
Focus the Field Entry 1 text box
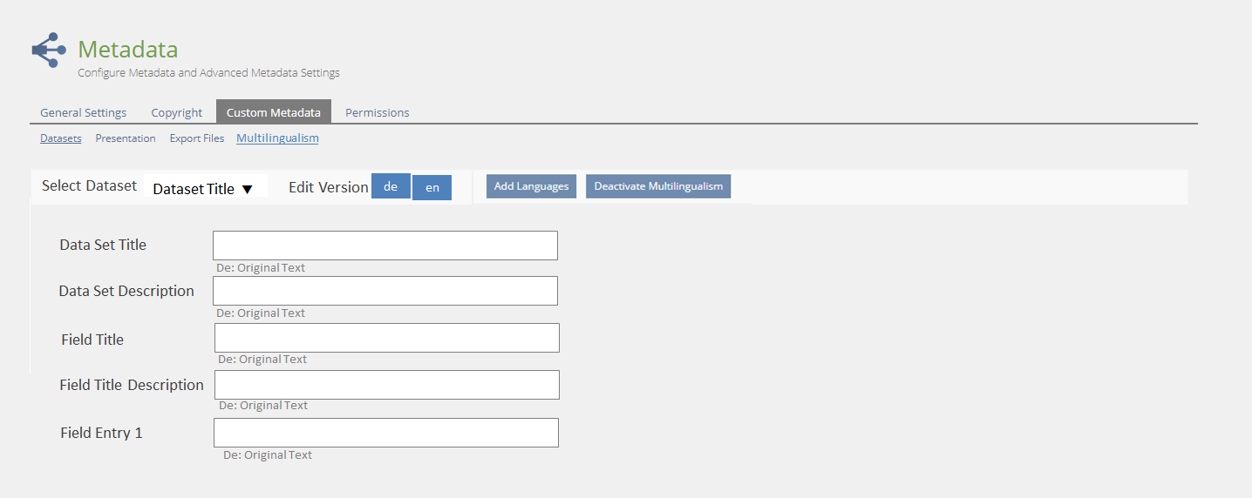(x=385, y=433)
